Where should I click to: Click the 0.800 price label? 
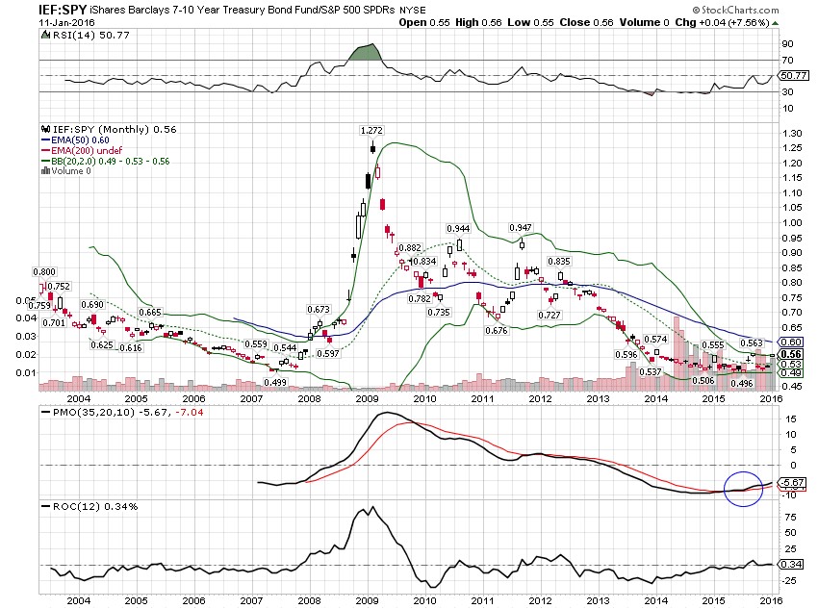click(x=44, y=271)
